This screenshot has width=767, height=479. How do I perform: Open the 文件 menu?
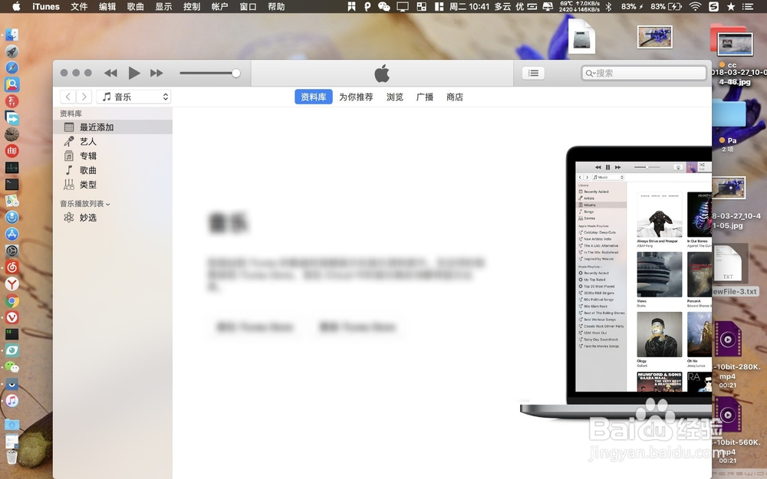point(79,6)
